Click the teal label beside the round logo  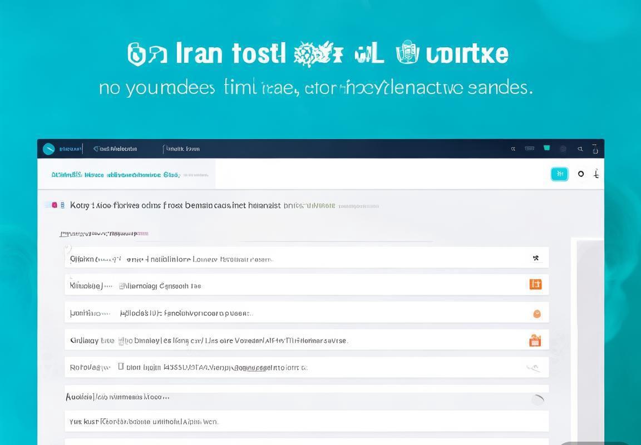pos(70,149)
